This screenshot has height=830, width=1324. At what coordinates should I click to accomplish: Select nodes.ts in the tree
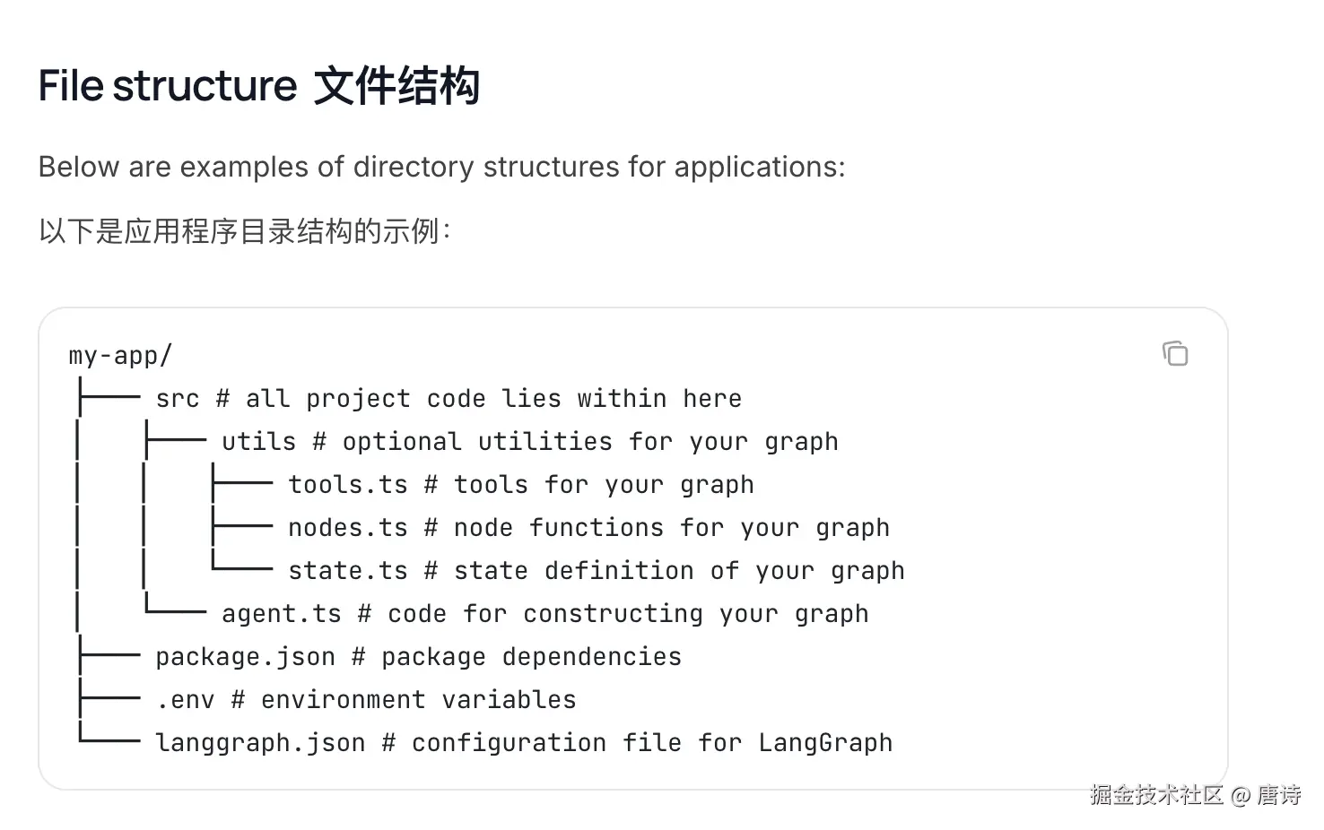(x=348, y=528)
